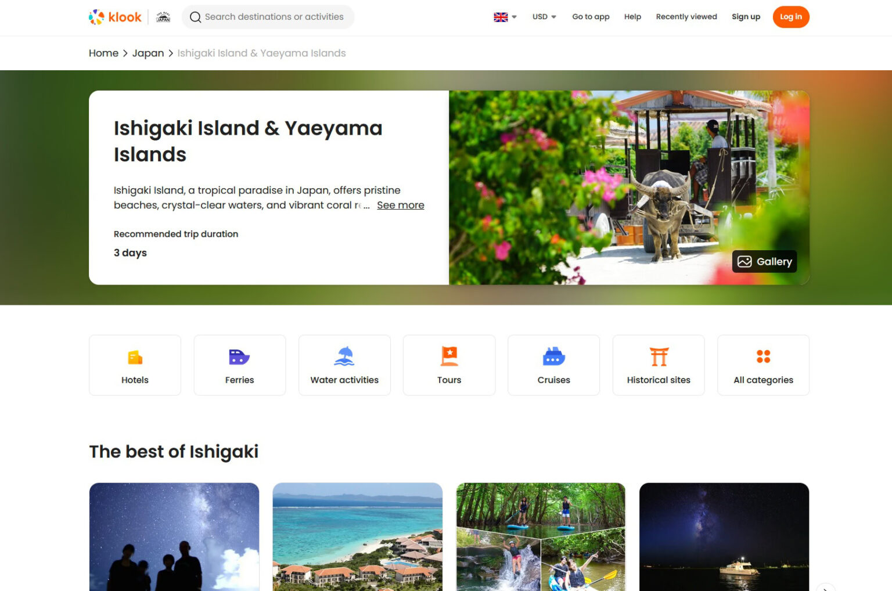Screen dimensions: 892x591
Task: Log in to Klook
Action: pos(790,17)
